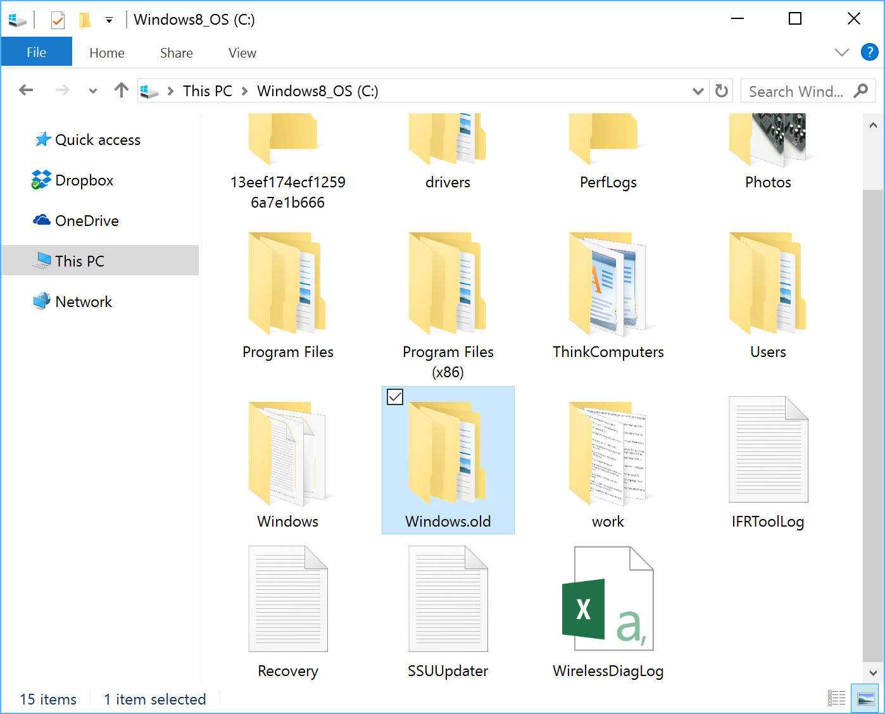Select the ThinkComputers folder

(x=608, y=296)
